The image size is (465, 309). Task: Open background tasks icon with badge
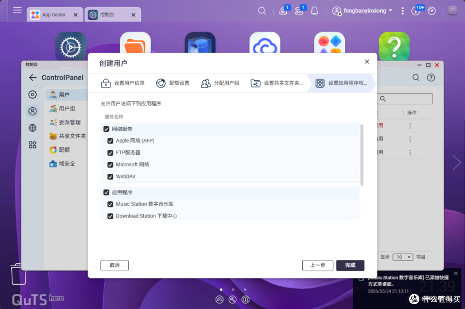click(x=283, y=11)
